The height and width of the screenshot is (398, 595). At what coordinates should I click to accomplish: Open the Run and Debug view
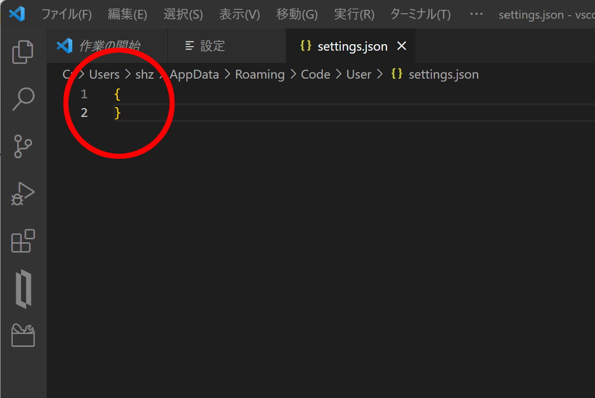23,194
